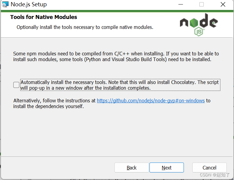Click the 'install the dependencies yourself' text
The width and height of the screenshot is (234, 180).
click(48, 106)
